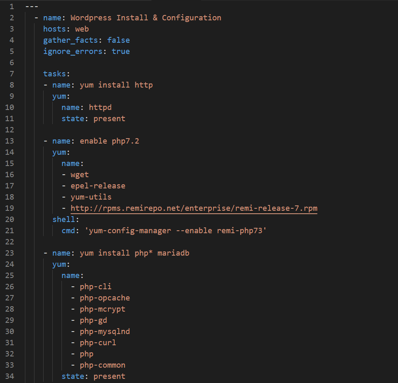Click the 'ignore_errors' key

(x=73, y=51)
